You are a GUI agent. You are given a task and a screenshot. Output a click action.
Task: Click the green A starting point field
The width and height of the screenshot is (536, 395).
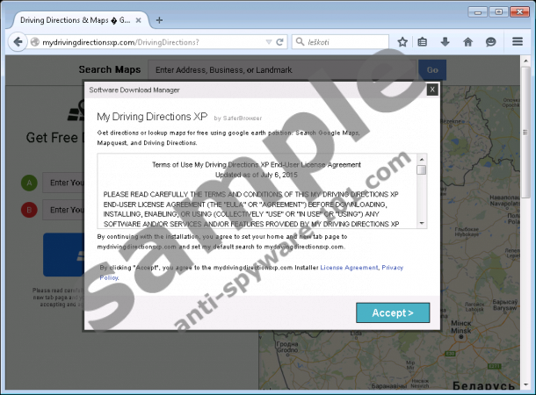tap(62, 183)
